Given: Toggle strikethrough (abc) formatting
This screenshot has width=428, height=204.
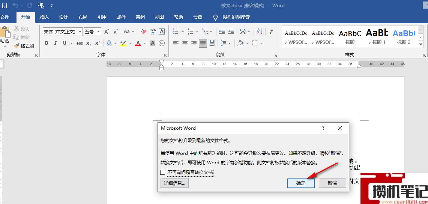Looking at the screenshot, I should 80,43.
